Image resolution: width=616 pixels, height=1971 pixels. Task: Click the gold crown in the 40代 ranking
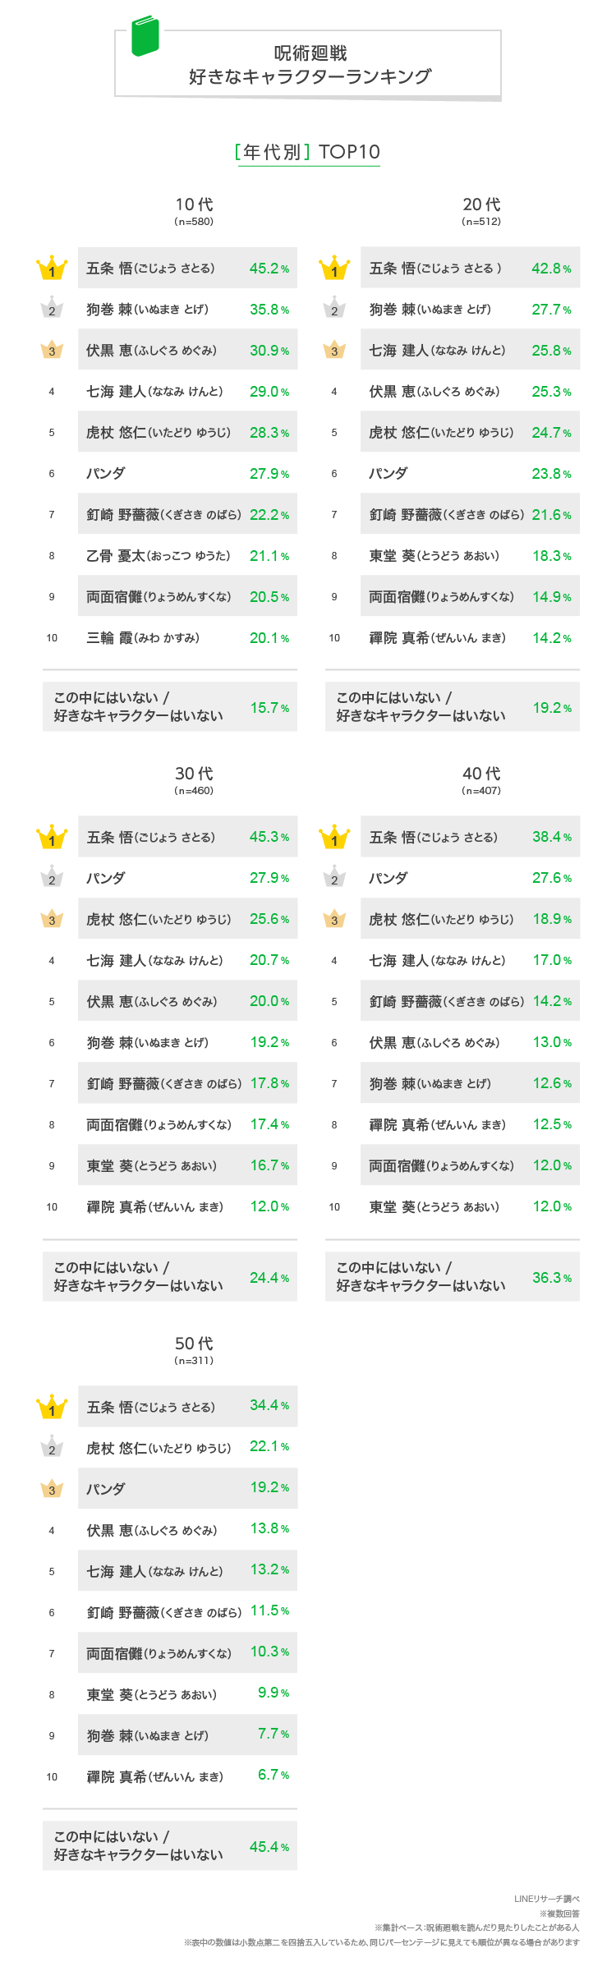(334, 838)
